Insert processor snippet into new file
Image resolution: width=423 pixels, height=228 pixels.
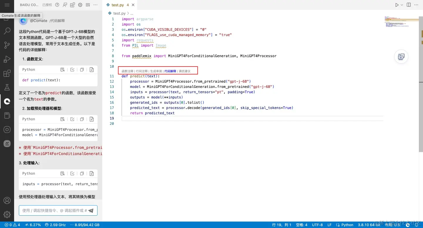click(92, 119)
